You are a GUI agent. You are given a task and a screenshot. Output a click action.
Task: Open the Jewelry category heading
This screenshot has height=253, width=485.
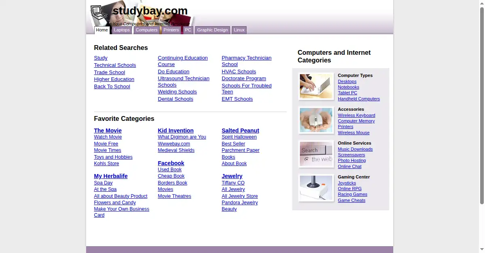tap(232, 176)
